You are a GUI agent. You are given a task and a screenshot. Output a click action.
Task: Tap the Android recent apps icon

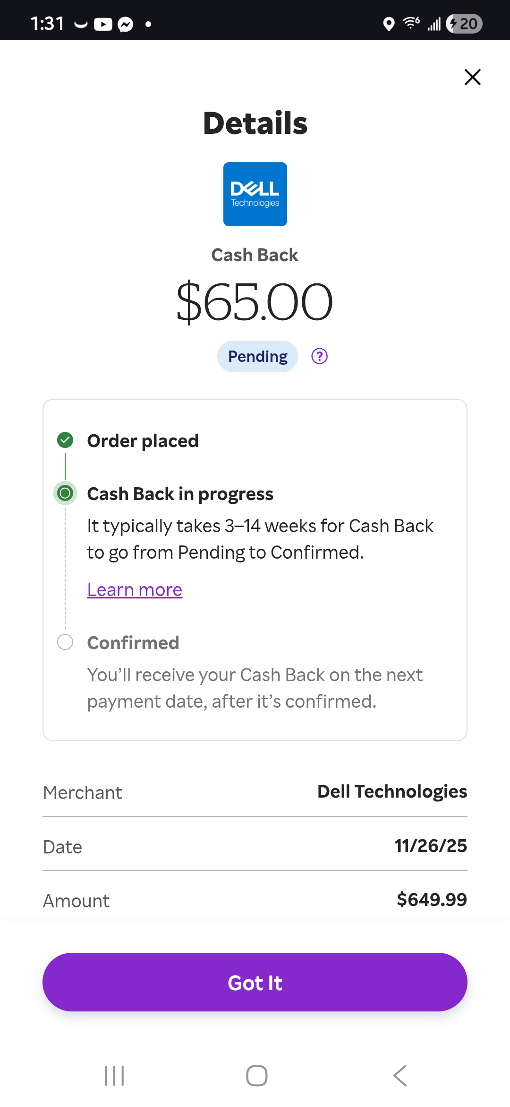tap(114, 1076)
